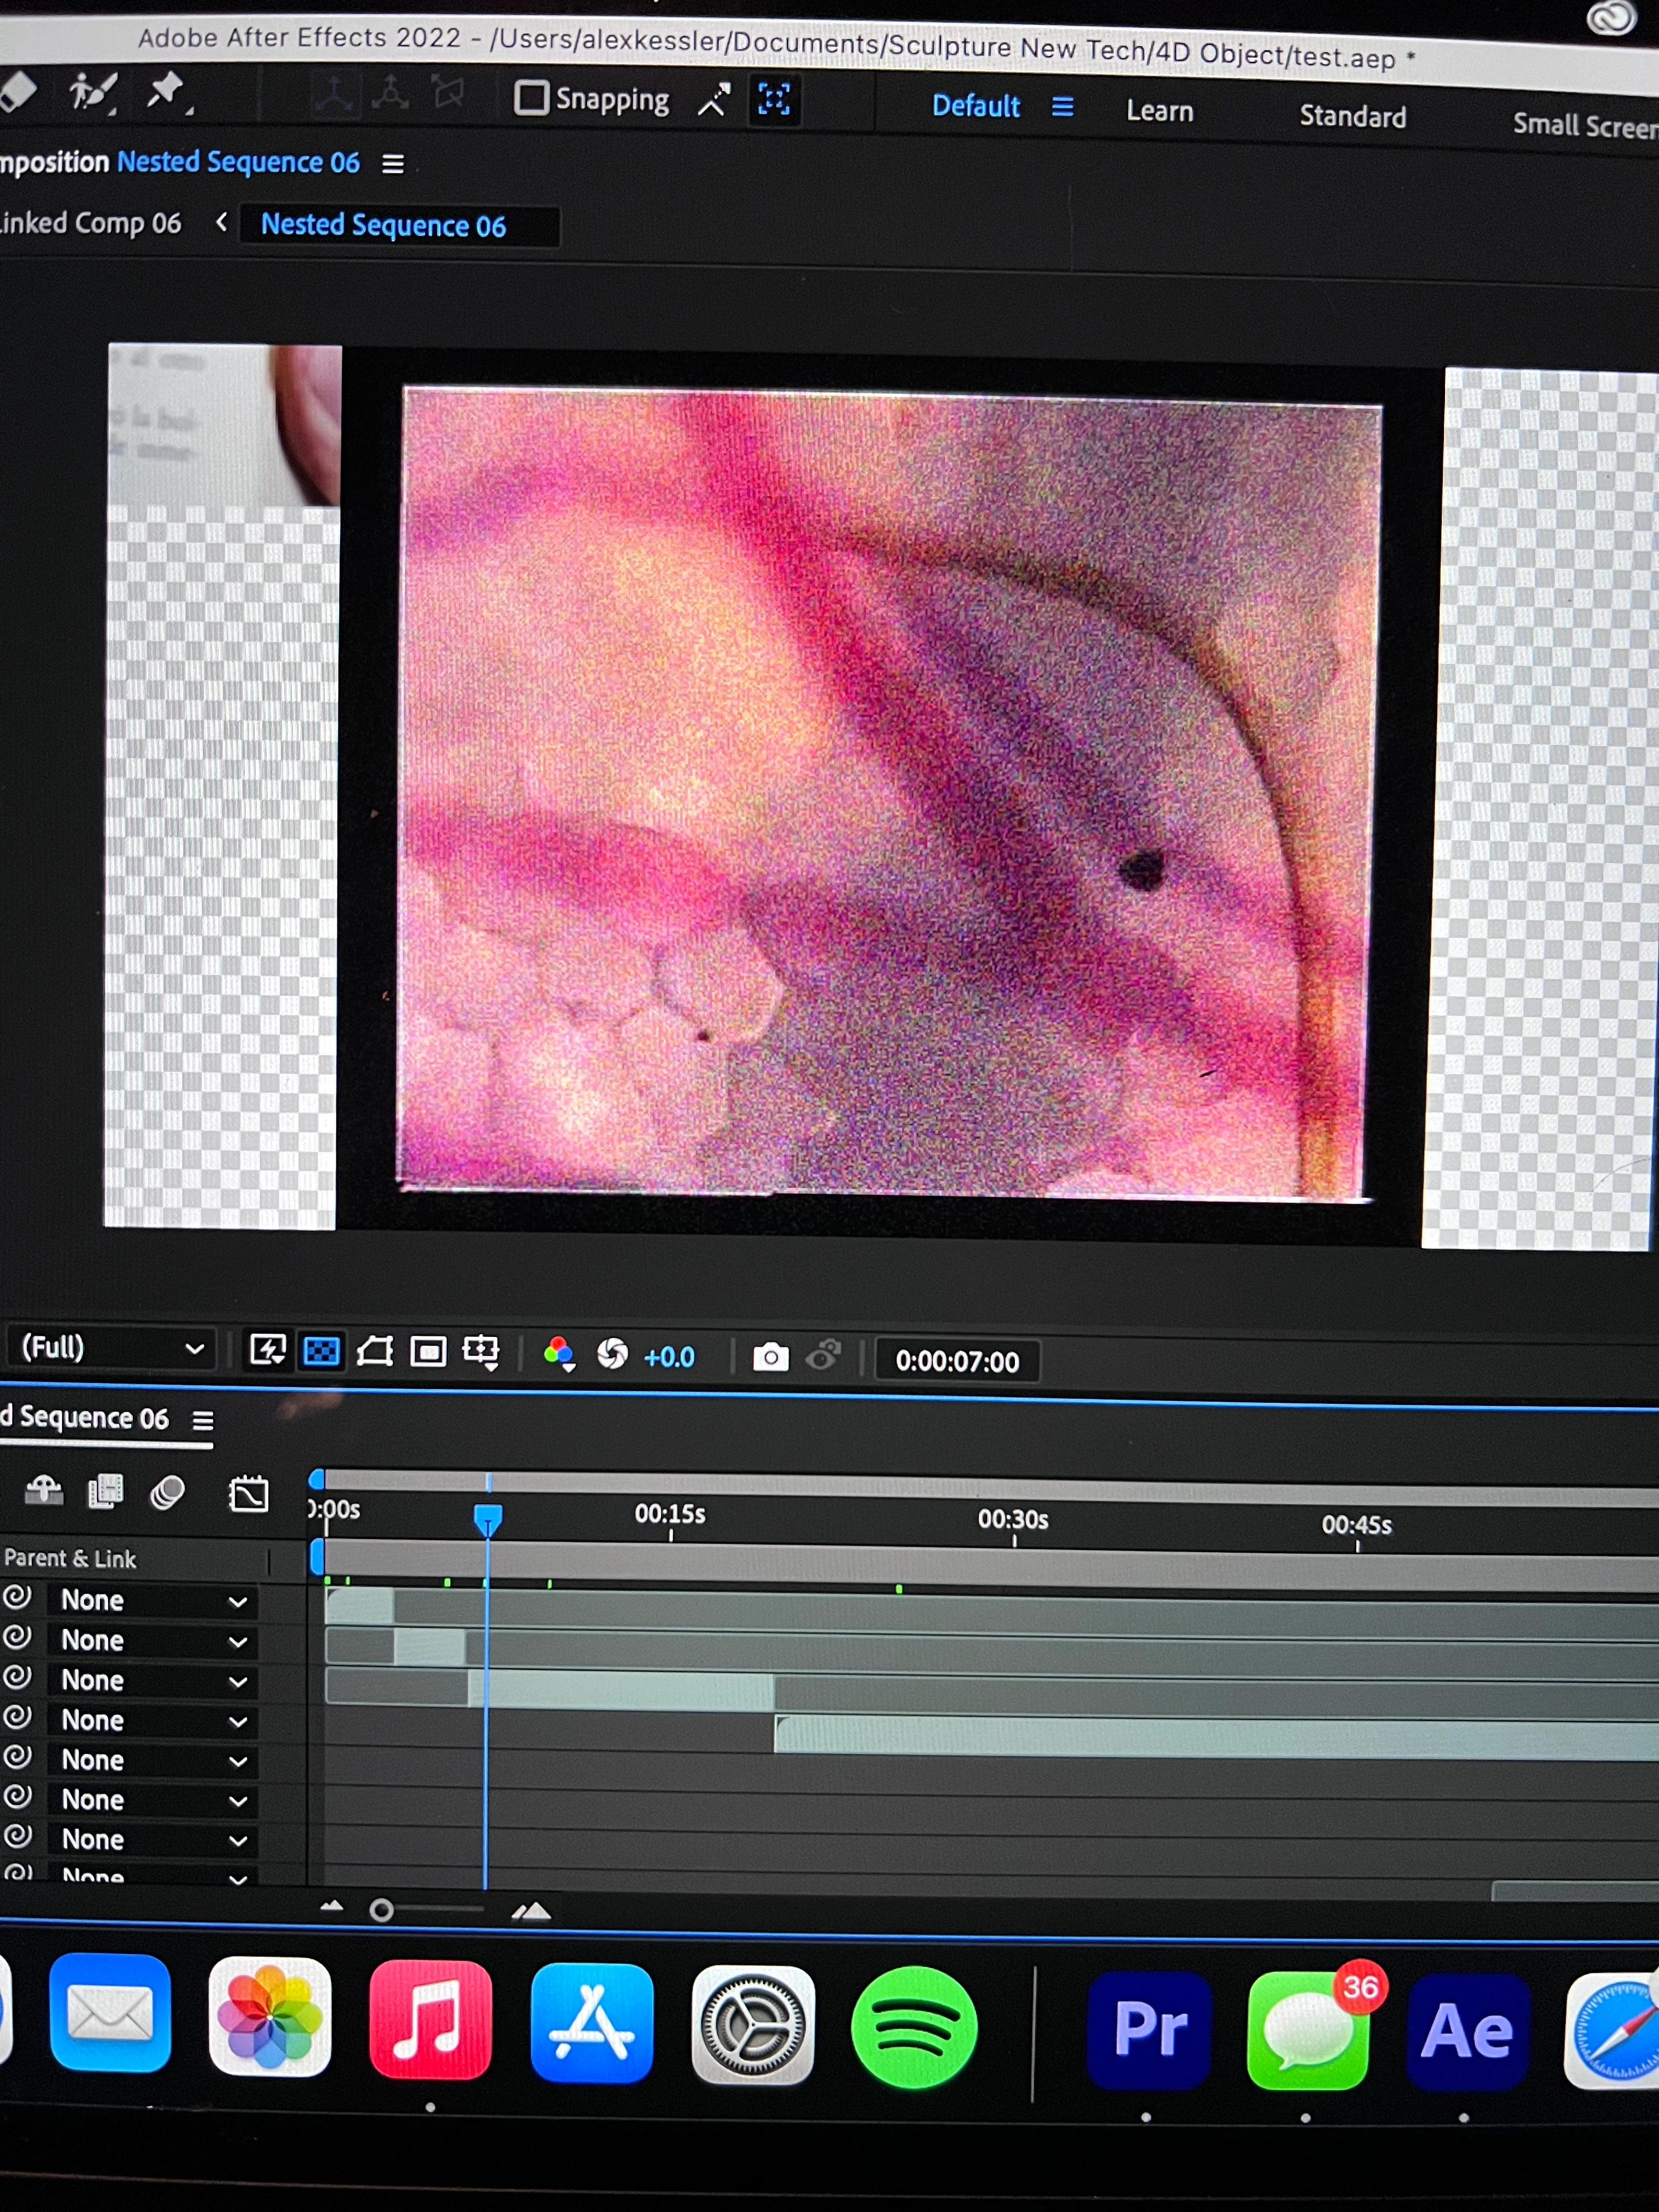
Task: Click the Reset Exposure icon
Action: [x=612, y=1355]
